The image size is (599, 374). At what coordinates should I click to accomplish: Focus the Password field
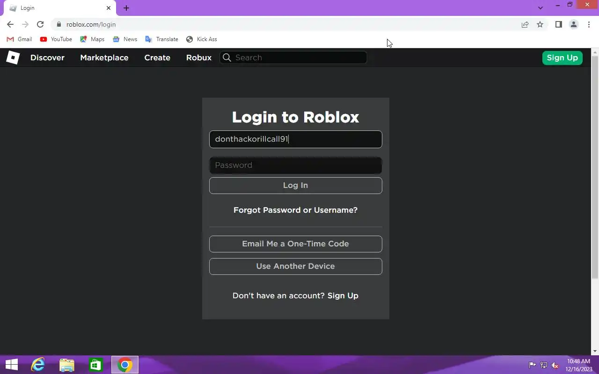tap(295, 165)
